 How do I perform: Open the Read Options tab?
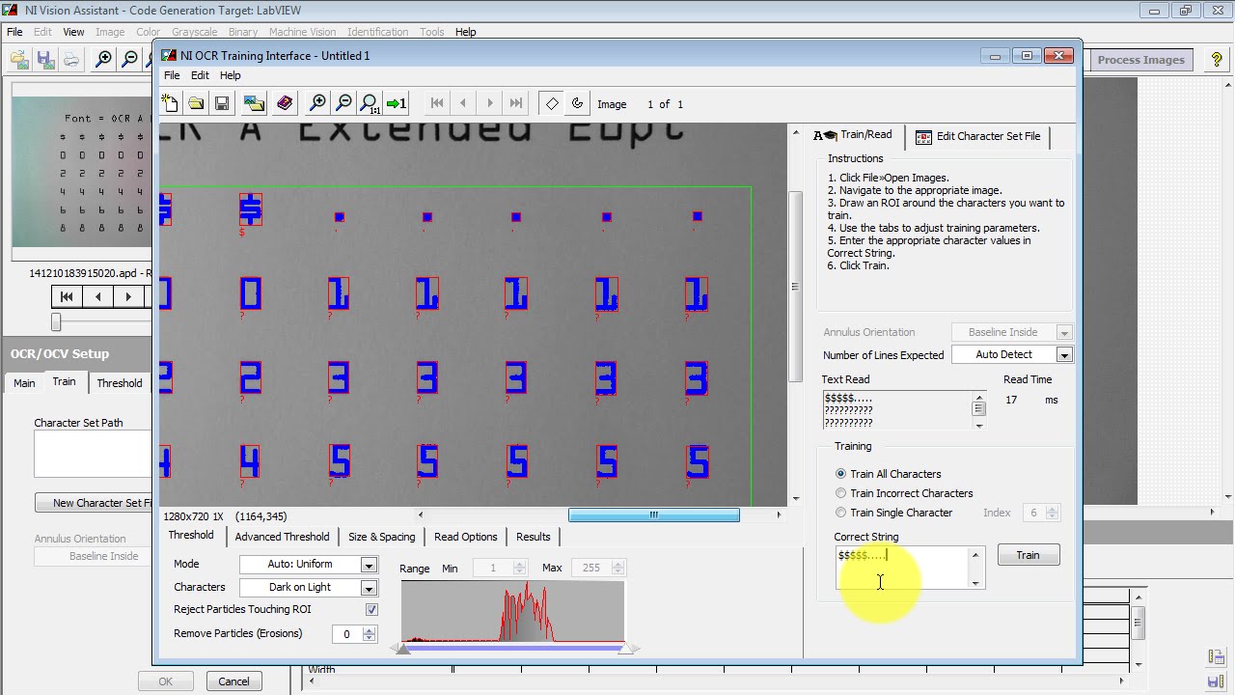click(466, 537)
